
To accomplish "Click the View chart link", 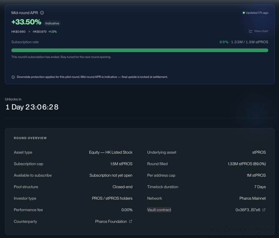I will [258, 31].
